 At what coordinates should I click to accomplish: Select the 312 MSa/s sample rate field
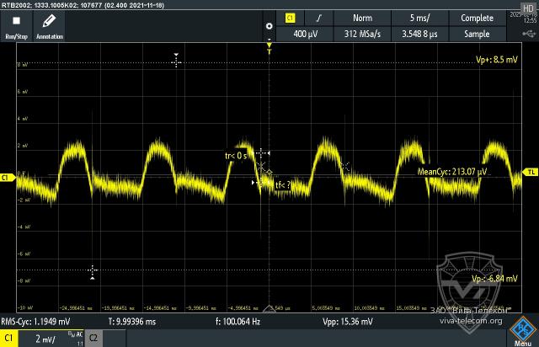pos(362,34)
